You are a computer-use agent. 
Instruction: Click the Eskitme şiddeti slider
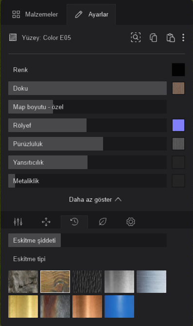(88, 240)
